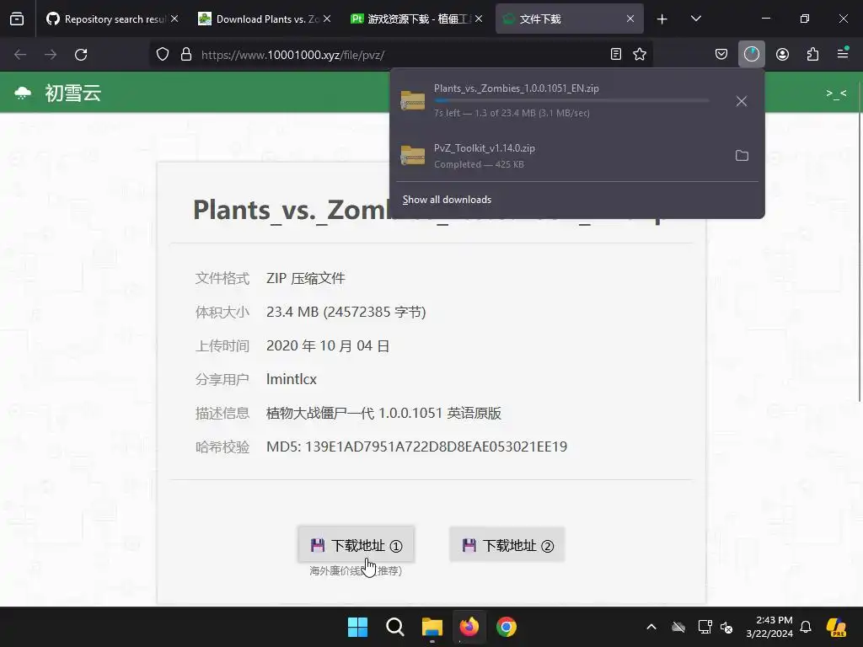Close the 游戏资源下载 tab

479,19
